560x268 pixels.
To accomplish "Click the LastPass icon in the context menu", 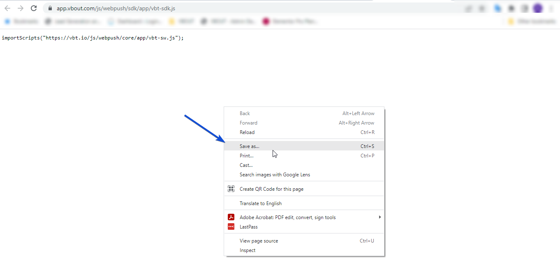I will [231, 227].
